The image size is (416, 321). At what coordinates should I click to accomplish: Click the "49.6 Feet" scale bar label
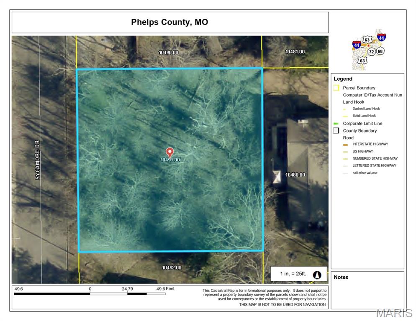(165, 289)
